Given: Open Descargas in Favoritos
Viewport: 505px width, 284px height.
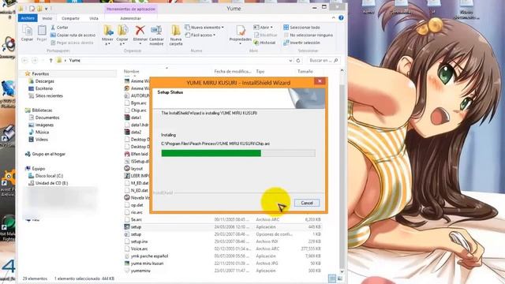Looking at the screenshot, I should pyautogui.click(x=41, y=81).
